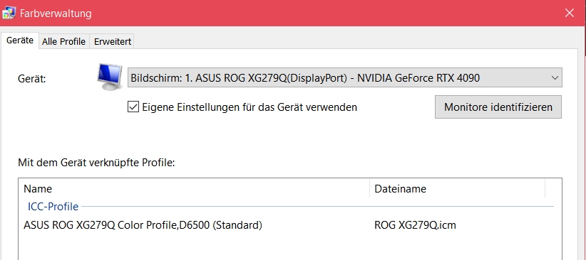Click the label 'Eigene Einstellungen für das Gerät verwenden'
Viewport: 586px width, 260px height.
coord(250,107)
